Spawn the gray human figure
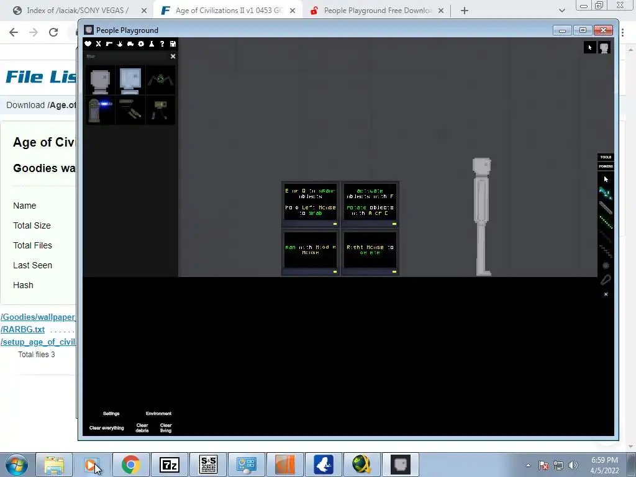This screenshot has width=636, height=477. click(100, 80)
